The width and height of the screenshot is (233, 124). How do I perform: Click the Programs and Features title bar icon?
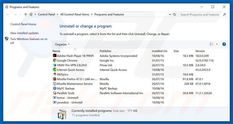tap(7, 7)
